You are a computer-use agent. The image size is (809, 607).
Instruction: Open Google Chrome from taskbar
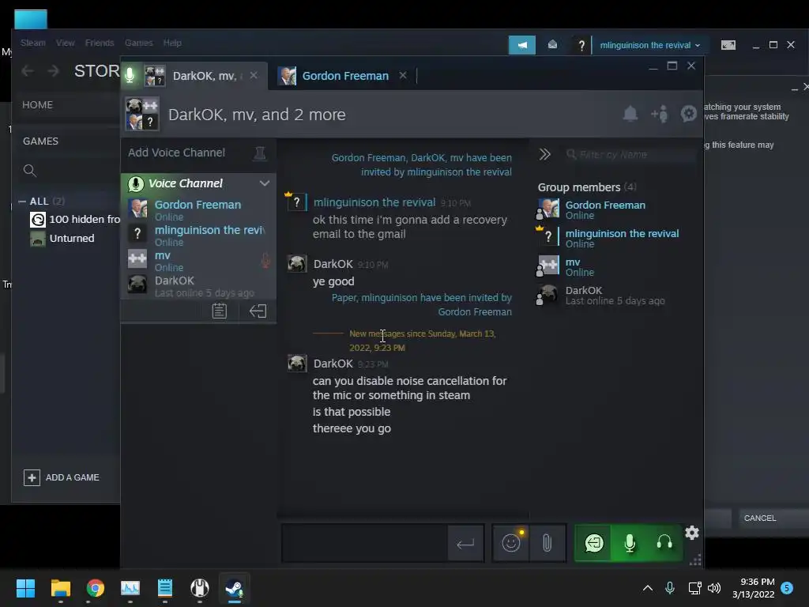[x=96, y=588]
